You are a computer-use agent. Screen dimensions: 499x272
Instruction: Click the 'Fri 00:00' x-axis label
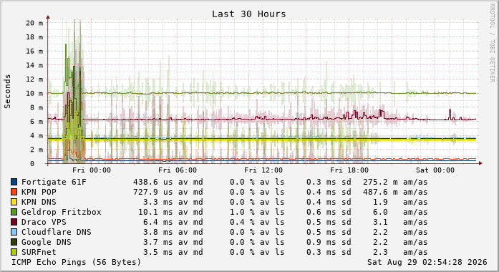tap(92, 170)
